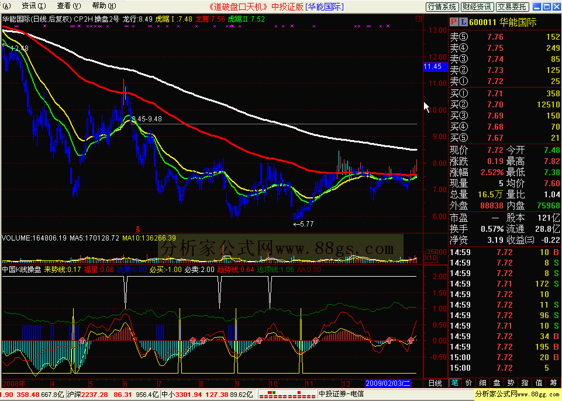Click the 卖⑤ 7.76 ask row
The height and width of the screenshot is (401, 562).
tap(505, 37)
